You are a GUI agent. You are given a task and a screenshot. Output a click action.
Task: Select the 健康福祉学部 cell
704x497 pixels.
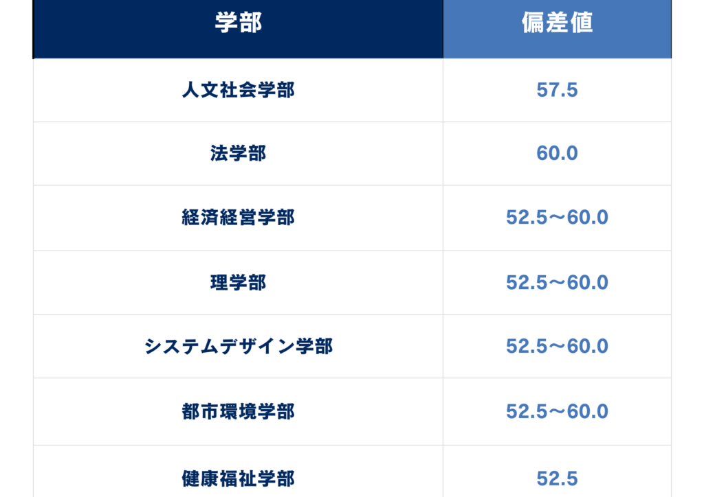coord(238,478)
